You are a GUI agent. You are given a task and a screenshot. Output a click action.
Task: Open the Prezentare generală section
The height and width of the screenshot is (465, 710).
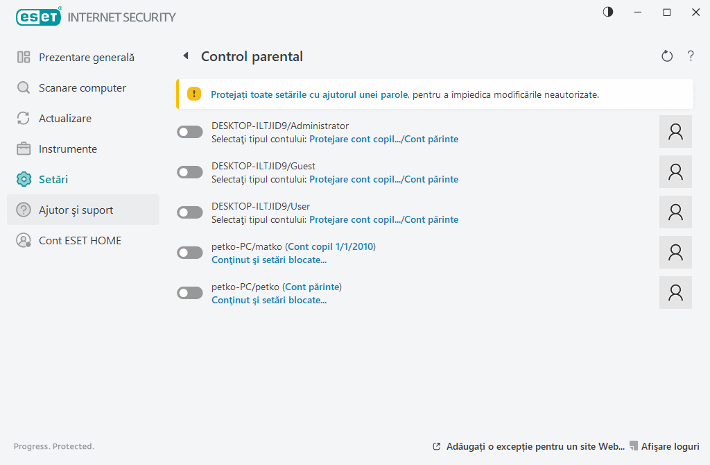pyautogui.click(x=86, y=58)
